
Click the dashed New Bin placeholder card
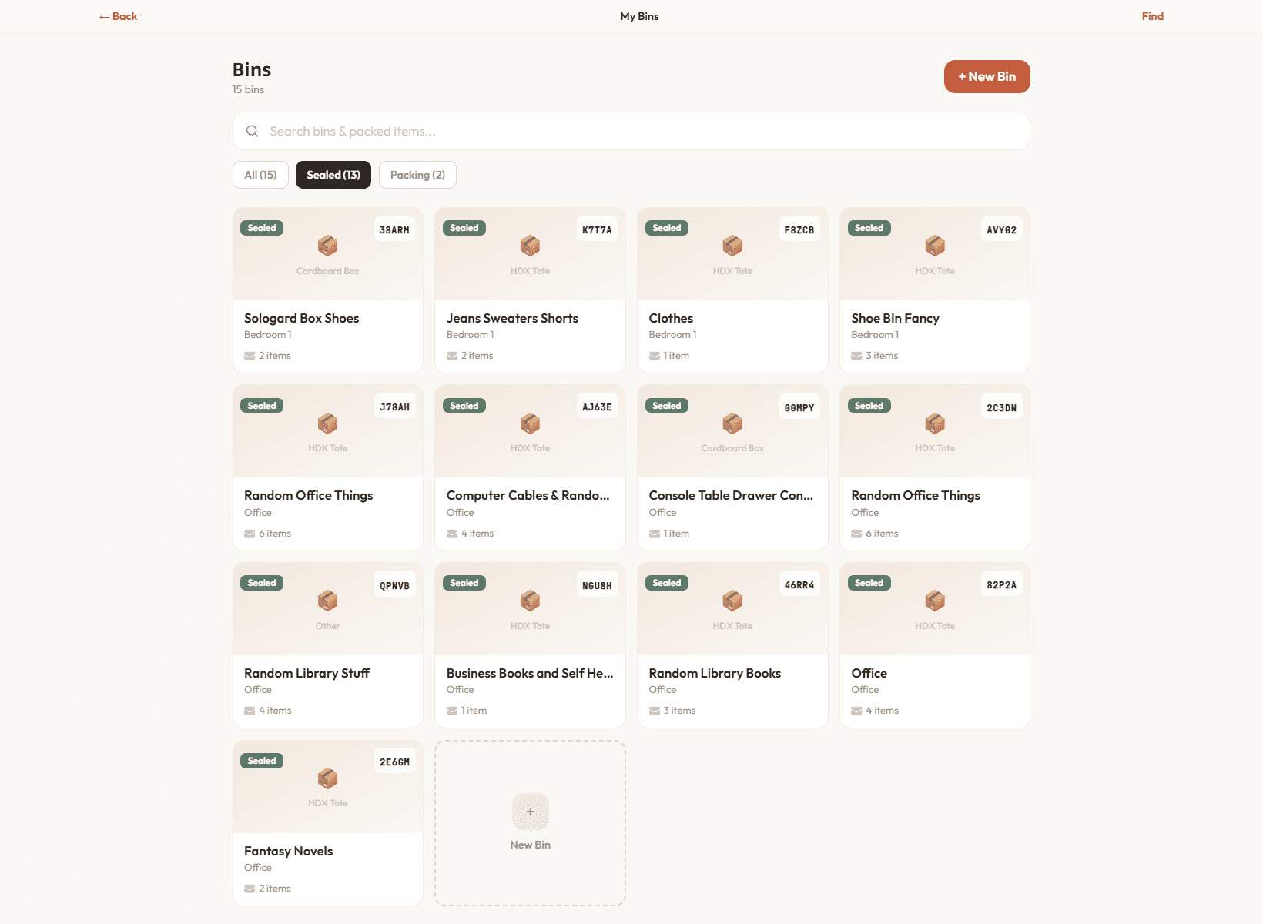(530, 823)
